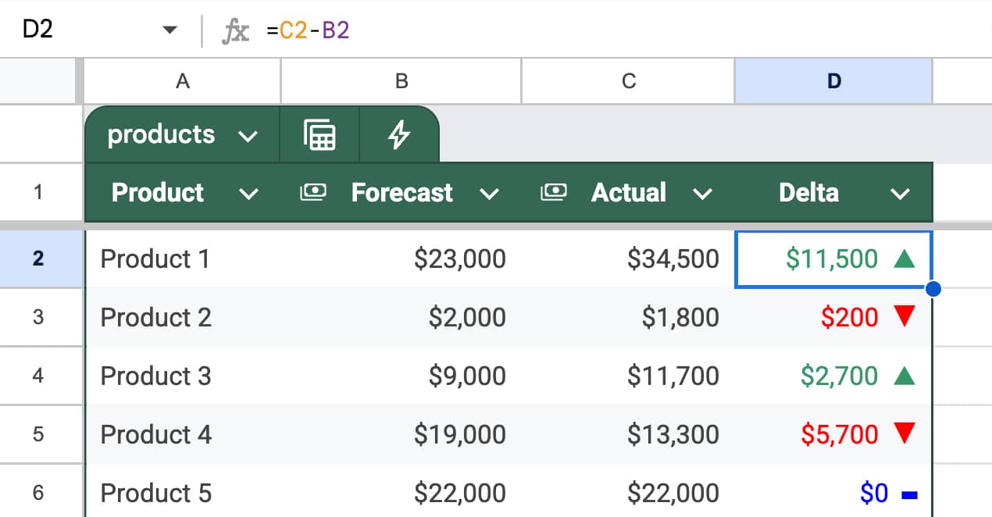Click the table calculator icon beside products

[x=319, y=135]
